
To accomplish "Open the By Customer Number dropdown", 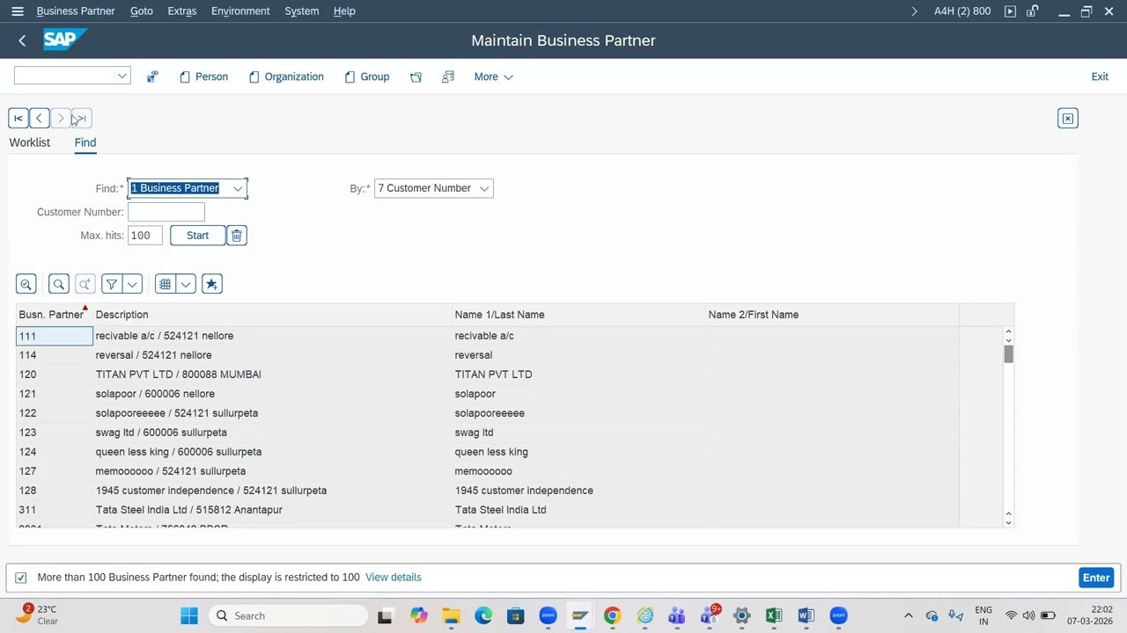I will 484,188.
